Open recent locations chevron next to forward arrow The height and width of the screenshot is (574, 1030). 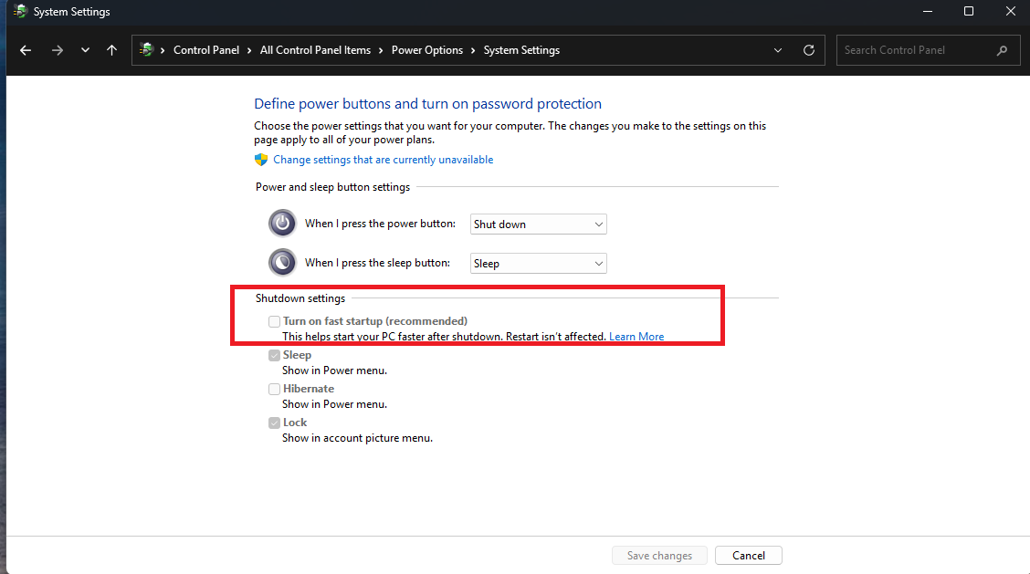(85, 50)
